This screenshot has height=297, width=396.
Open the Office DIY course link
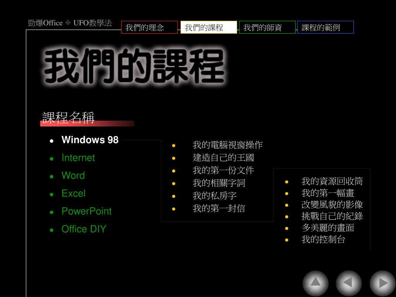(x=84, y=229)
